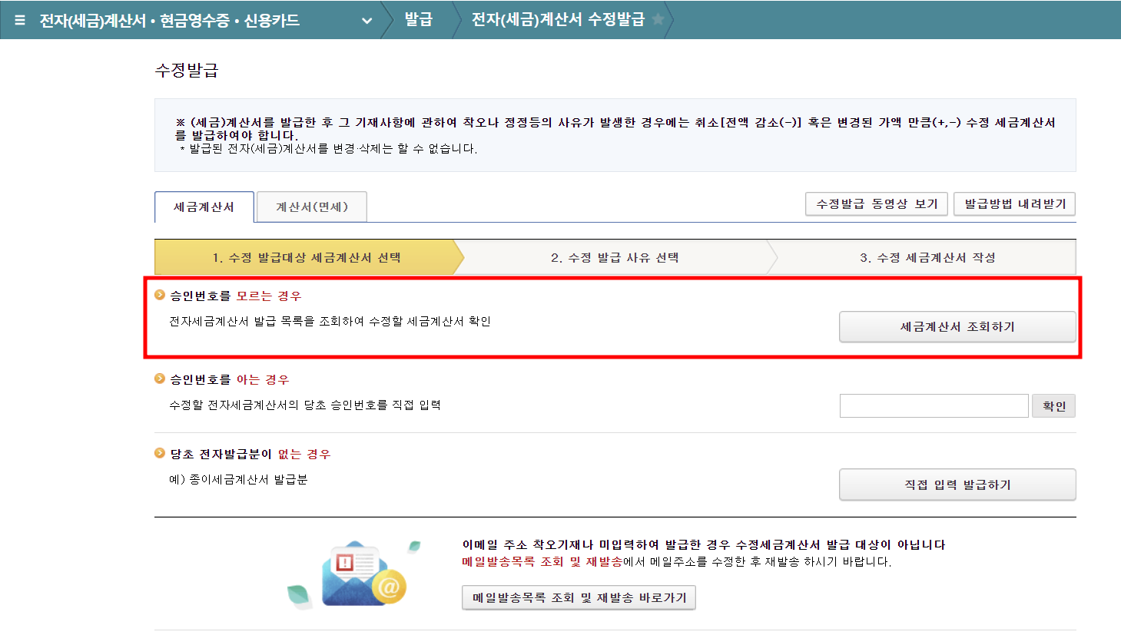
Task: Select step 2 수정 발급 사유 선택
Action: tap(615, 257)
